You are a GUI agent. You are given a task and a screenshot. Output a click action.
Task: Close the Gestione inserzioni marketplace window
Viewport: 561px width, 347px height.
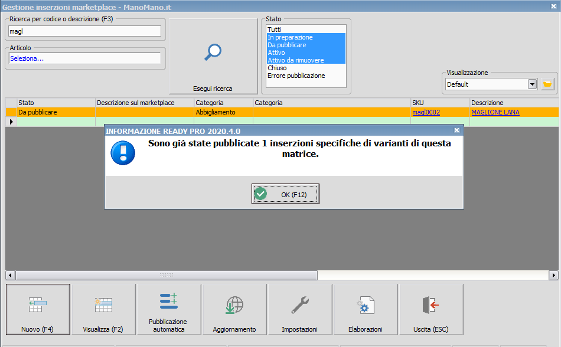click(x=553, y=6)
